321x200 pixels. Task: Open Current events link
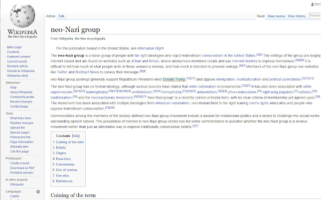tap(17, 61)
